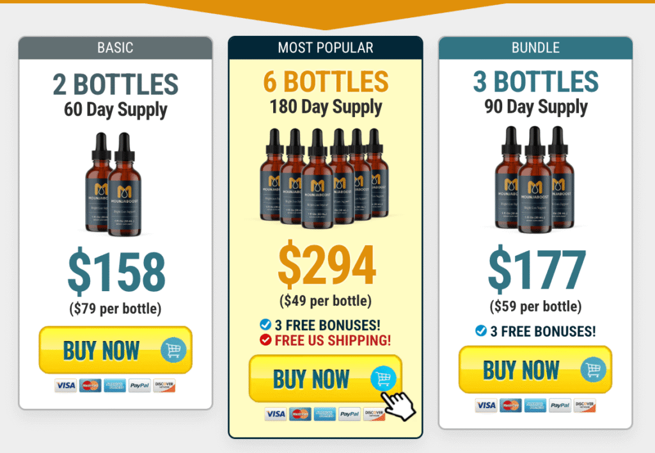Click blue checkmark beside Most Popular 3 Free Bonuses
The image size is (655, 453).
click(x=265, y=324)
